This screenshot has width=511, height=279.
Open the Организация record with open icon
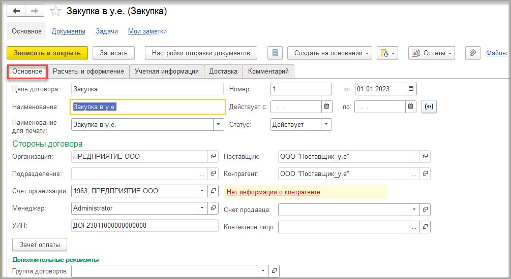(213, 156)
